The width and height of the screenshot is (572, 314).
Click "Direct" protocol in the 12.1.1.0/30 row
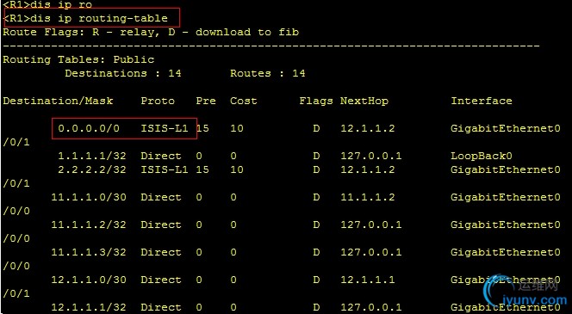[x=161, y=280]
